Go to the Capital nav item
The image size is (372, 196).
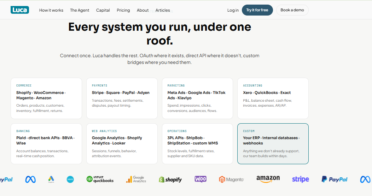pyautogui.click(x=103, y=10)
